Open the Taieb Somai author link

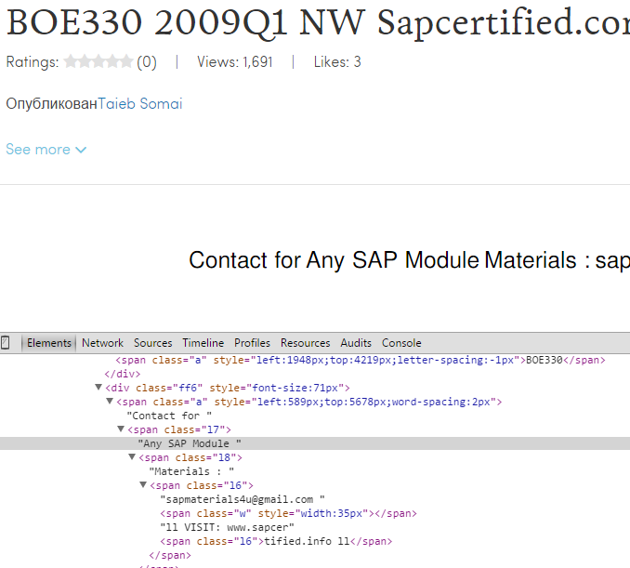[x=140, y=104]
